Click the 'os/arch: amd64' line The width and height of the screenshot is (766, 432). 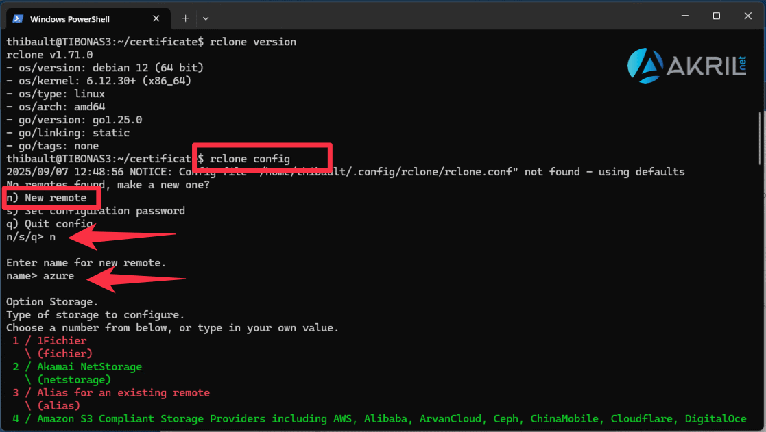tap(56, 107)
